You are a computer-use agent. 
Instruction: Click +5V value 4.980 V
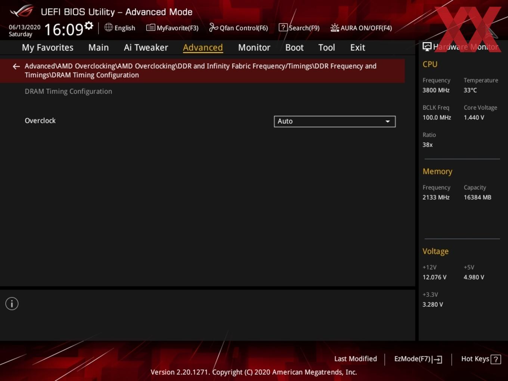pos(474,278)
